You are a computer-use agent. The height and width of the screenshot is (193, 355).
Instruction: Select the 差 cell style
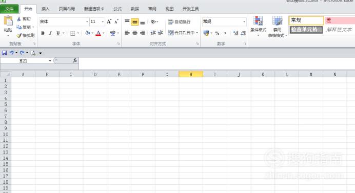[340, 20]
